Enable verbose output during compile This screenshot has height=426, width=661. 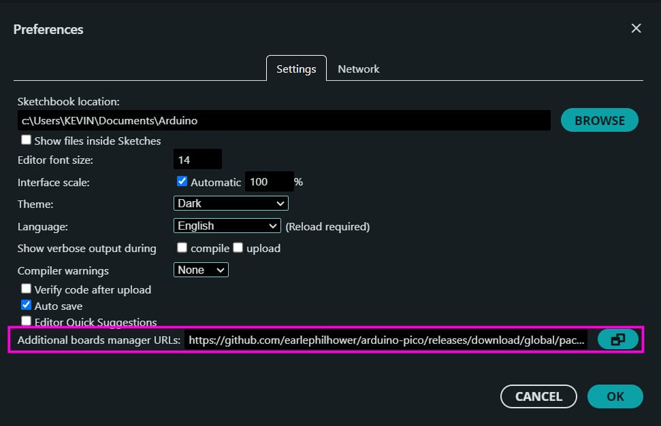point(182,247)
